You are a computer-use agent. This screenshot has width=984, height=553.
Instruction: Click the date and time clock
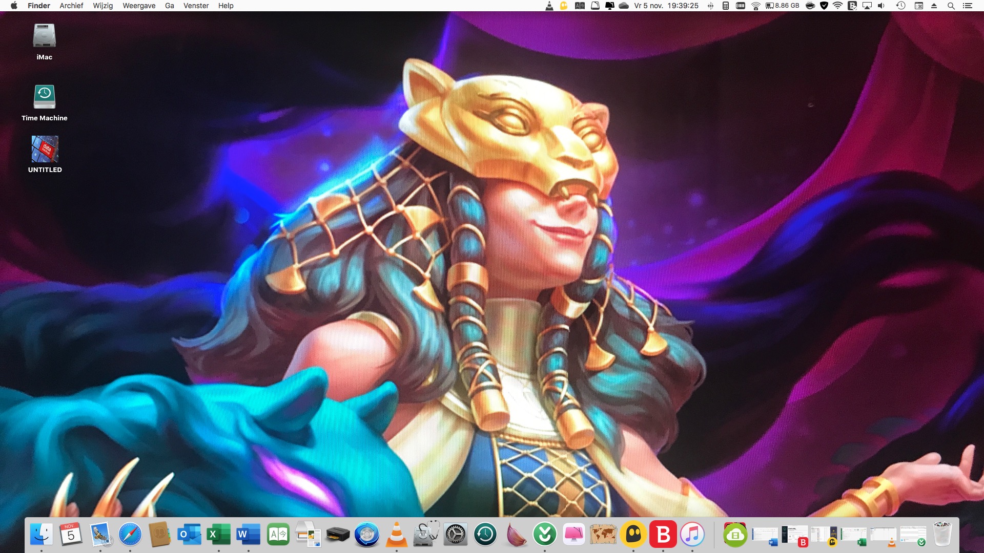pyautogui.click(x=666, y=6)
